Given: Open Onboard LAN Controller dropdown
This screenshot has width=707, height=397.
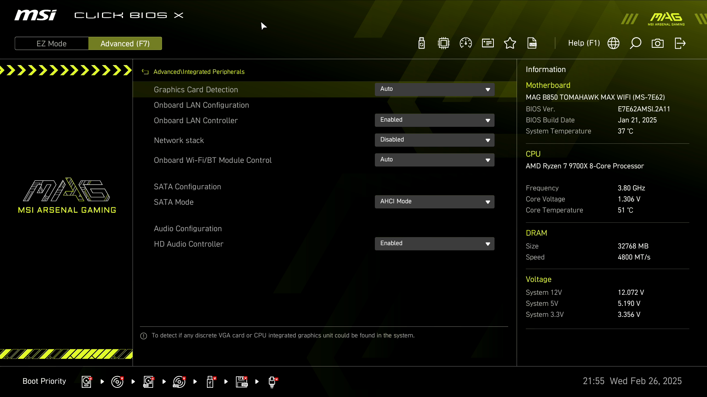Looking at the screenshot, I should 435,120.
